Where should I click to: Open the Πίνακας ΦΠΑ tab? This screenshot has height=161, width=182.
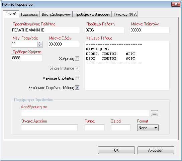tap(125, 14)
